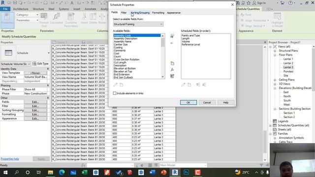Collapse Identity Data properties section
The width and height of the screenshot is (315, 177).
click(48, 69)
